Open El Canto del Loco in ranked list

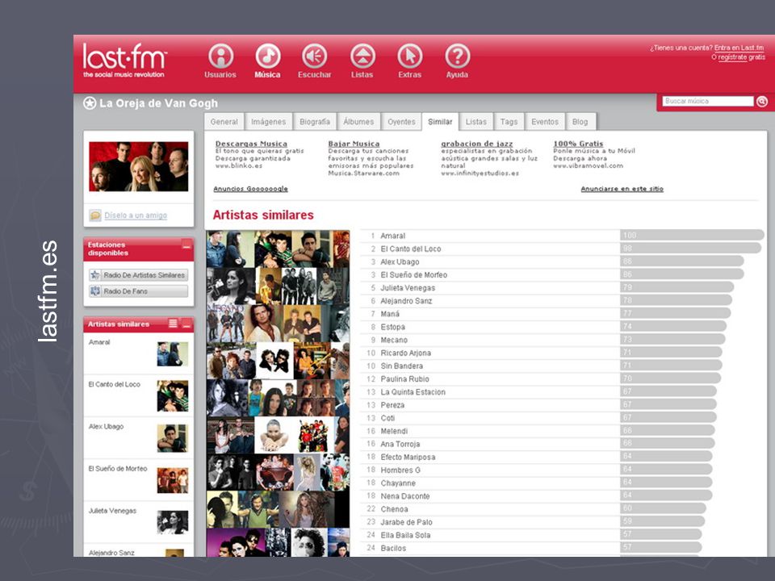tap(410, 249)
